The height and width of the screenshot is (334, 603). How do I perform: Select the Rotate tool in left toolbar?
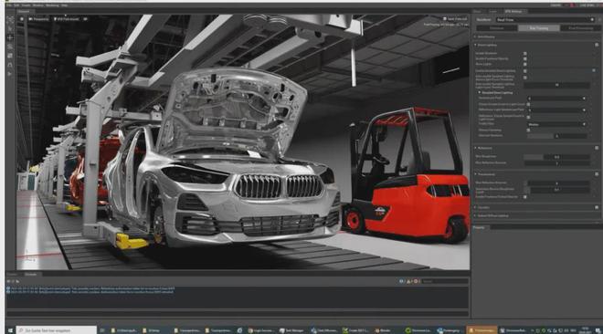coord(10,47)
